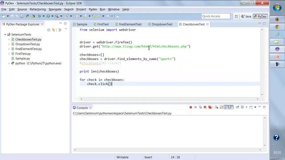This screenshot has width=285, height=160.
Task: Toggle Show Console on standard output change
Action: [226, 108]
